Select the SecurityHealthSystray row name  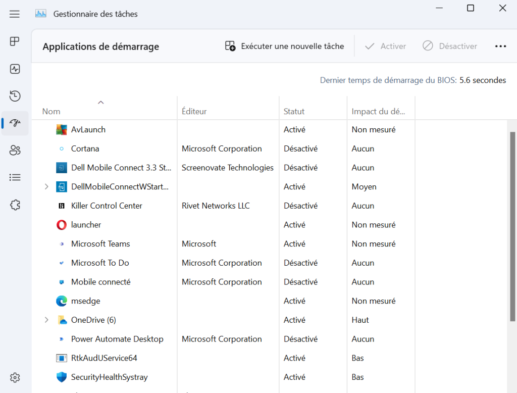[x=110, y=377]
